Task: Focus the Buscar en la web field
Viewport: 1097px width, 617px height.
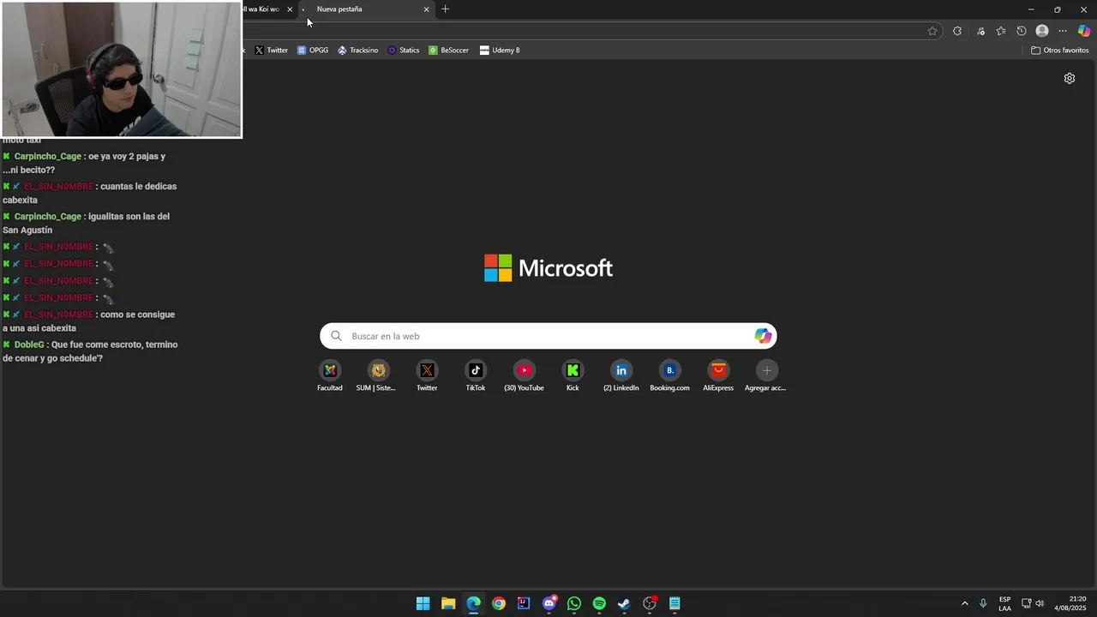Action: (548, 336)
